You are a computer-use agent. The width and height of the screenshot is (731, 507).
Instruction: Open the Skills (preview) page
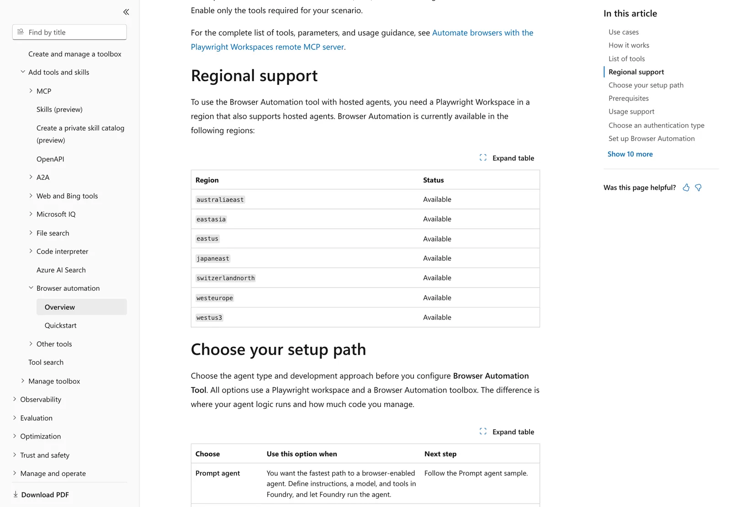(59, 110)
